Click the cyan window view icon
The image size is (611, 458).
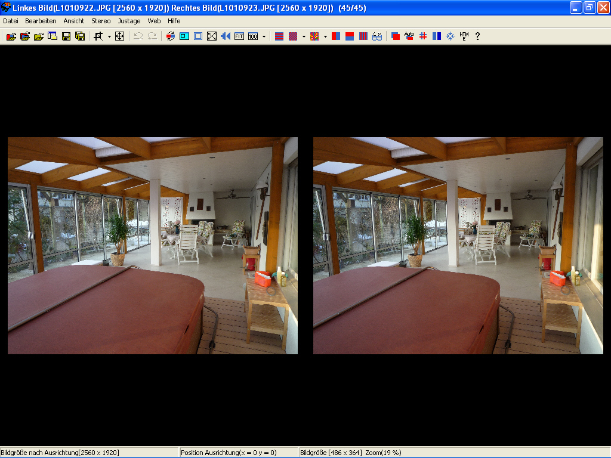point(184,36)
